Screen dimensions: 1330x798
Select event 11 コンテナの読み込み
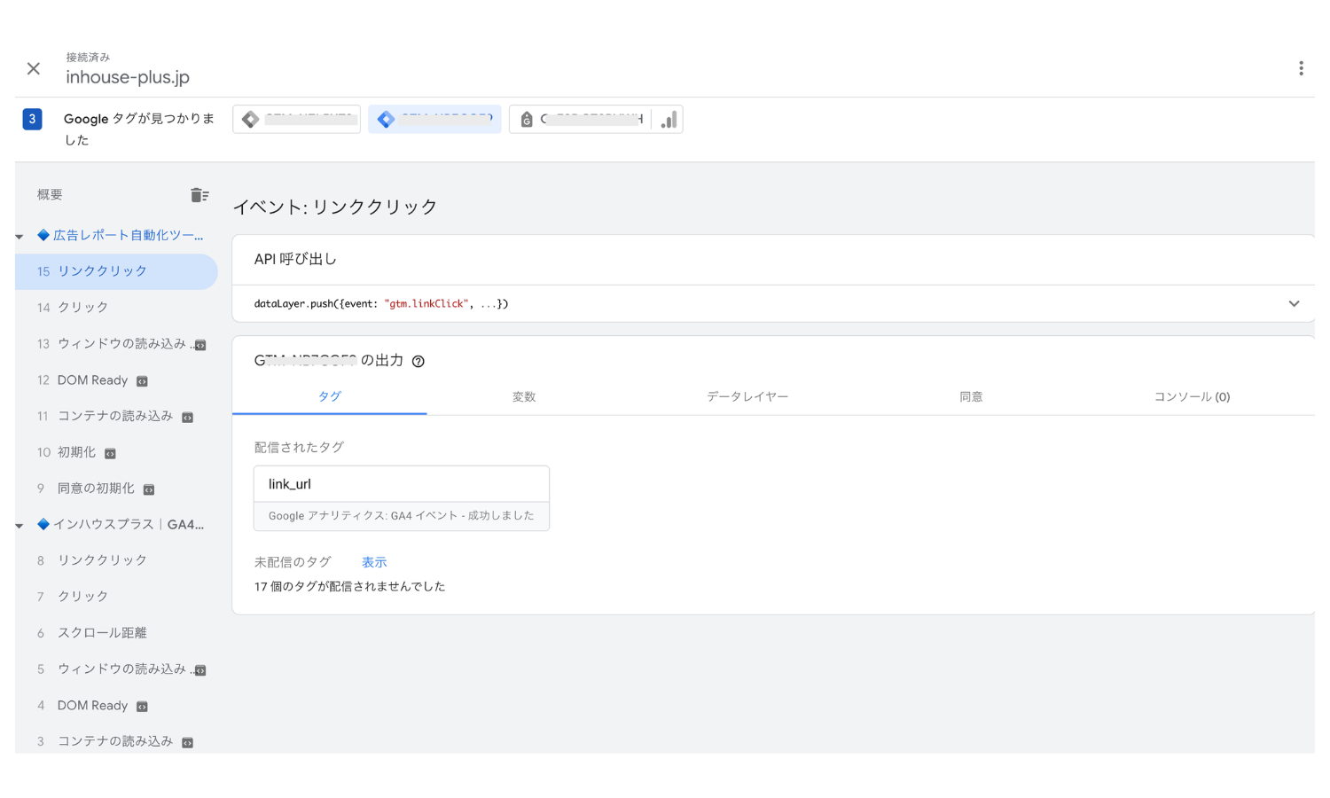[x=116, y=416]
